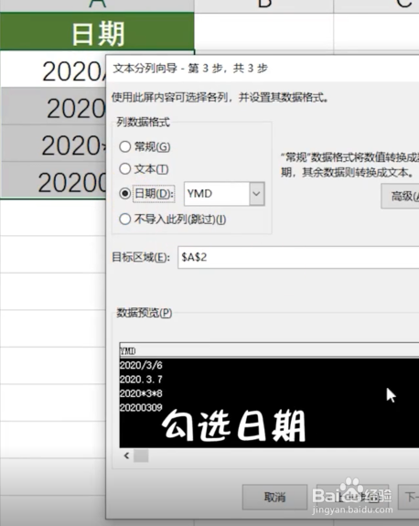The image size is (419, 526).
Task: Select column A header in the spreadsheet
Action: click(97, 5)
